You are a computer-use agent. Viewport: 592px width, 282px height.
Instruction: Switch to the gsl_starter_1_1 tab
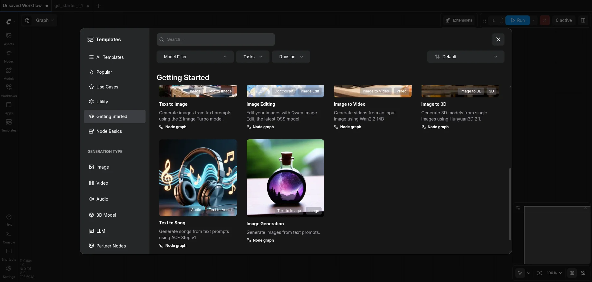[68, 6]
